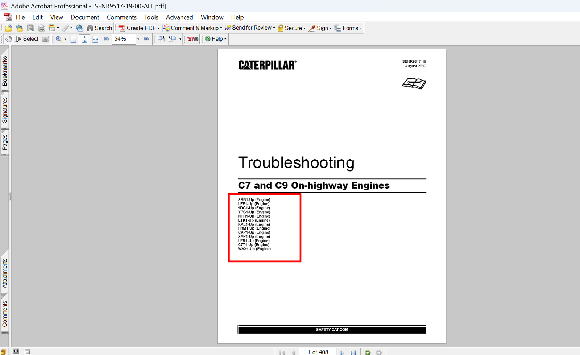This screenshot has width=580, height=355.
Task: Click the lock security icon in status bar
Action: pyautogui.click(x=4, y=351)
